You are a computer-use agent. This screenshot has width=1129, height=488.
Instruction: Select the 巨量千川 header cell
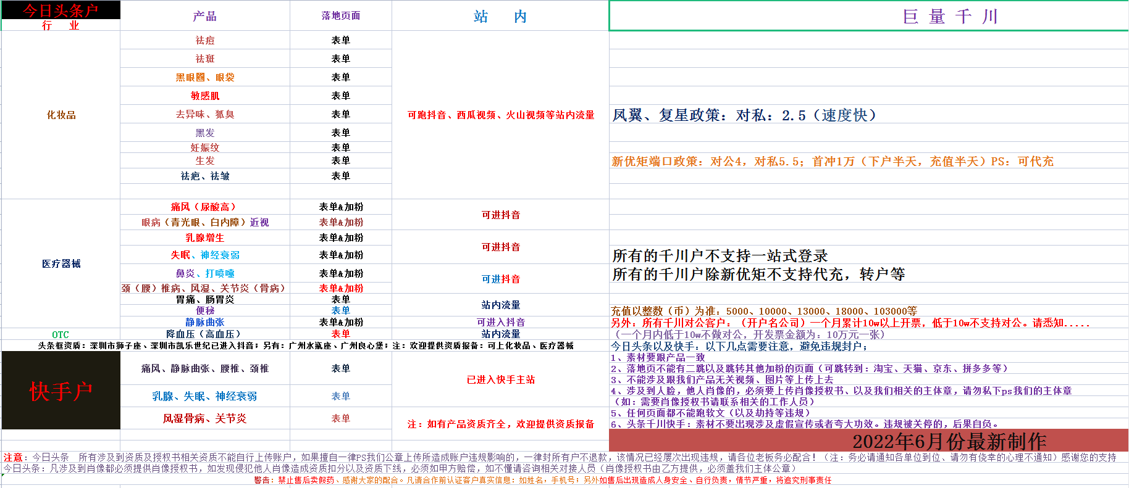point(868,16)
